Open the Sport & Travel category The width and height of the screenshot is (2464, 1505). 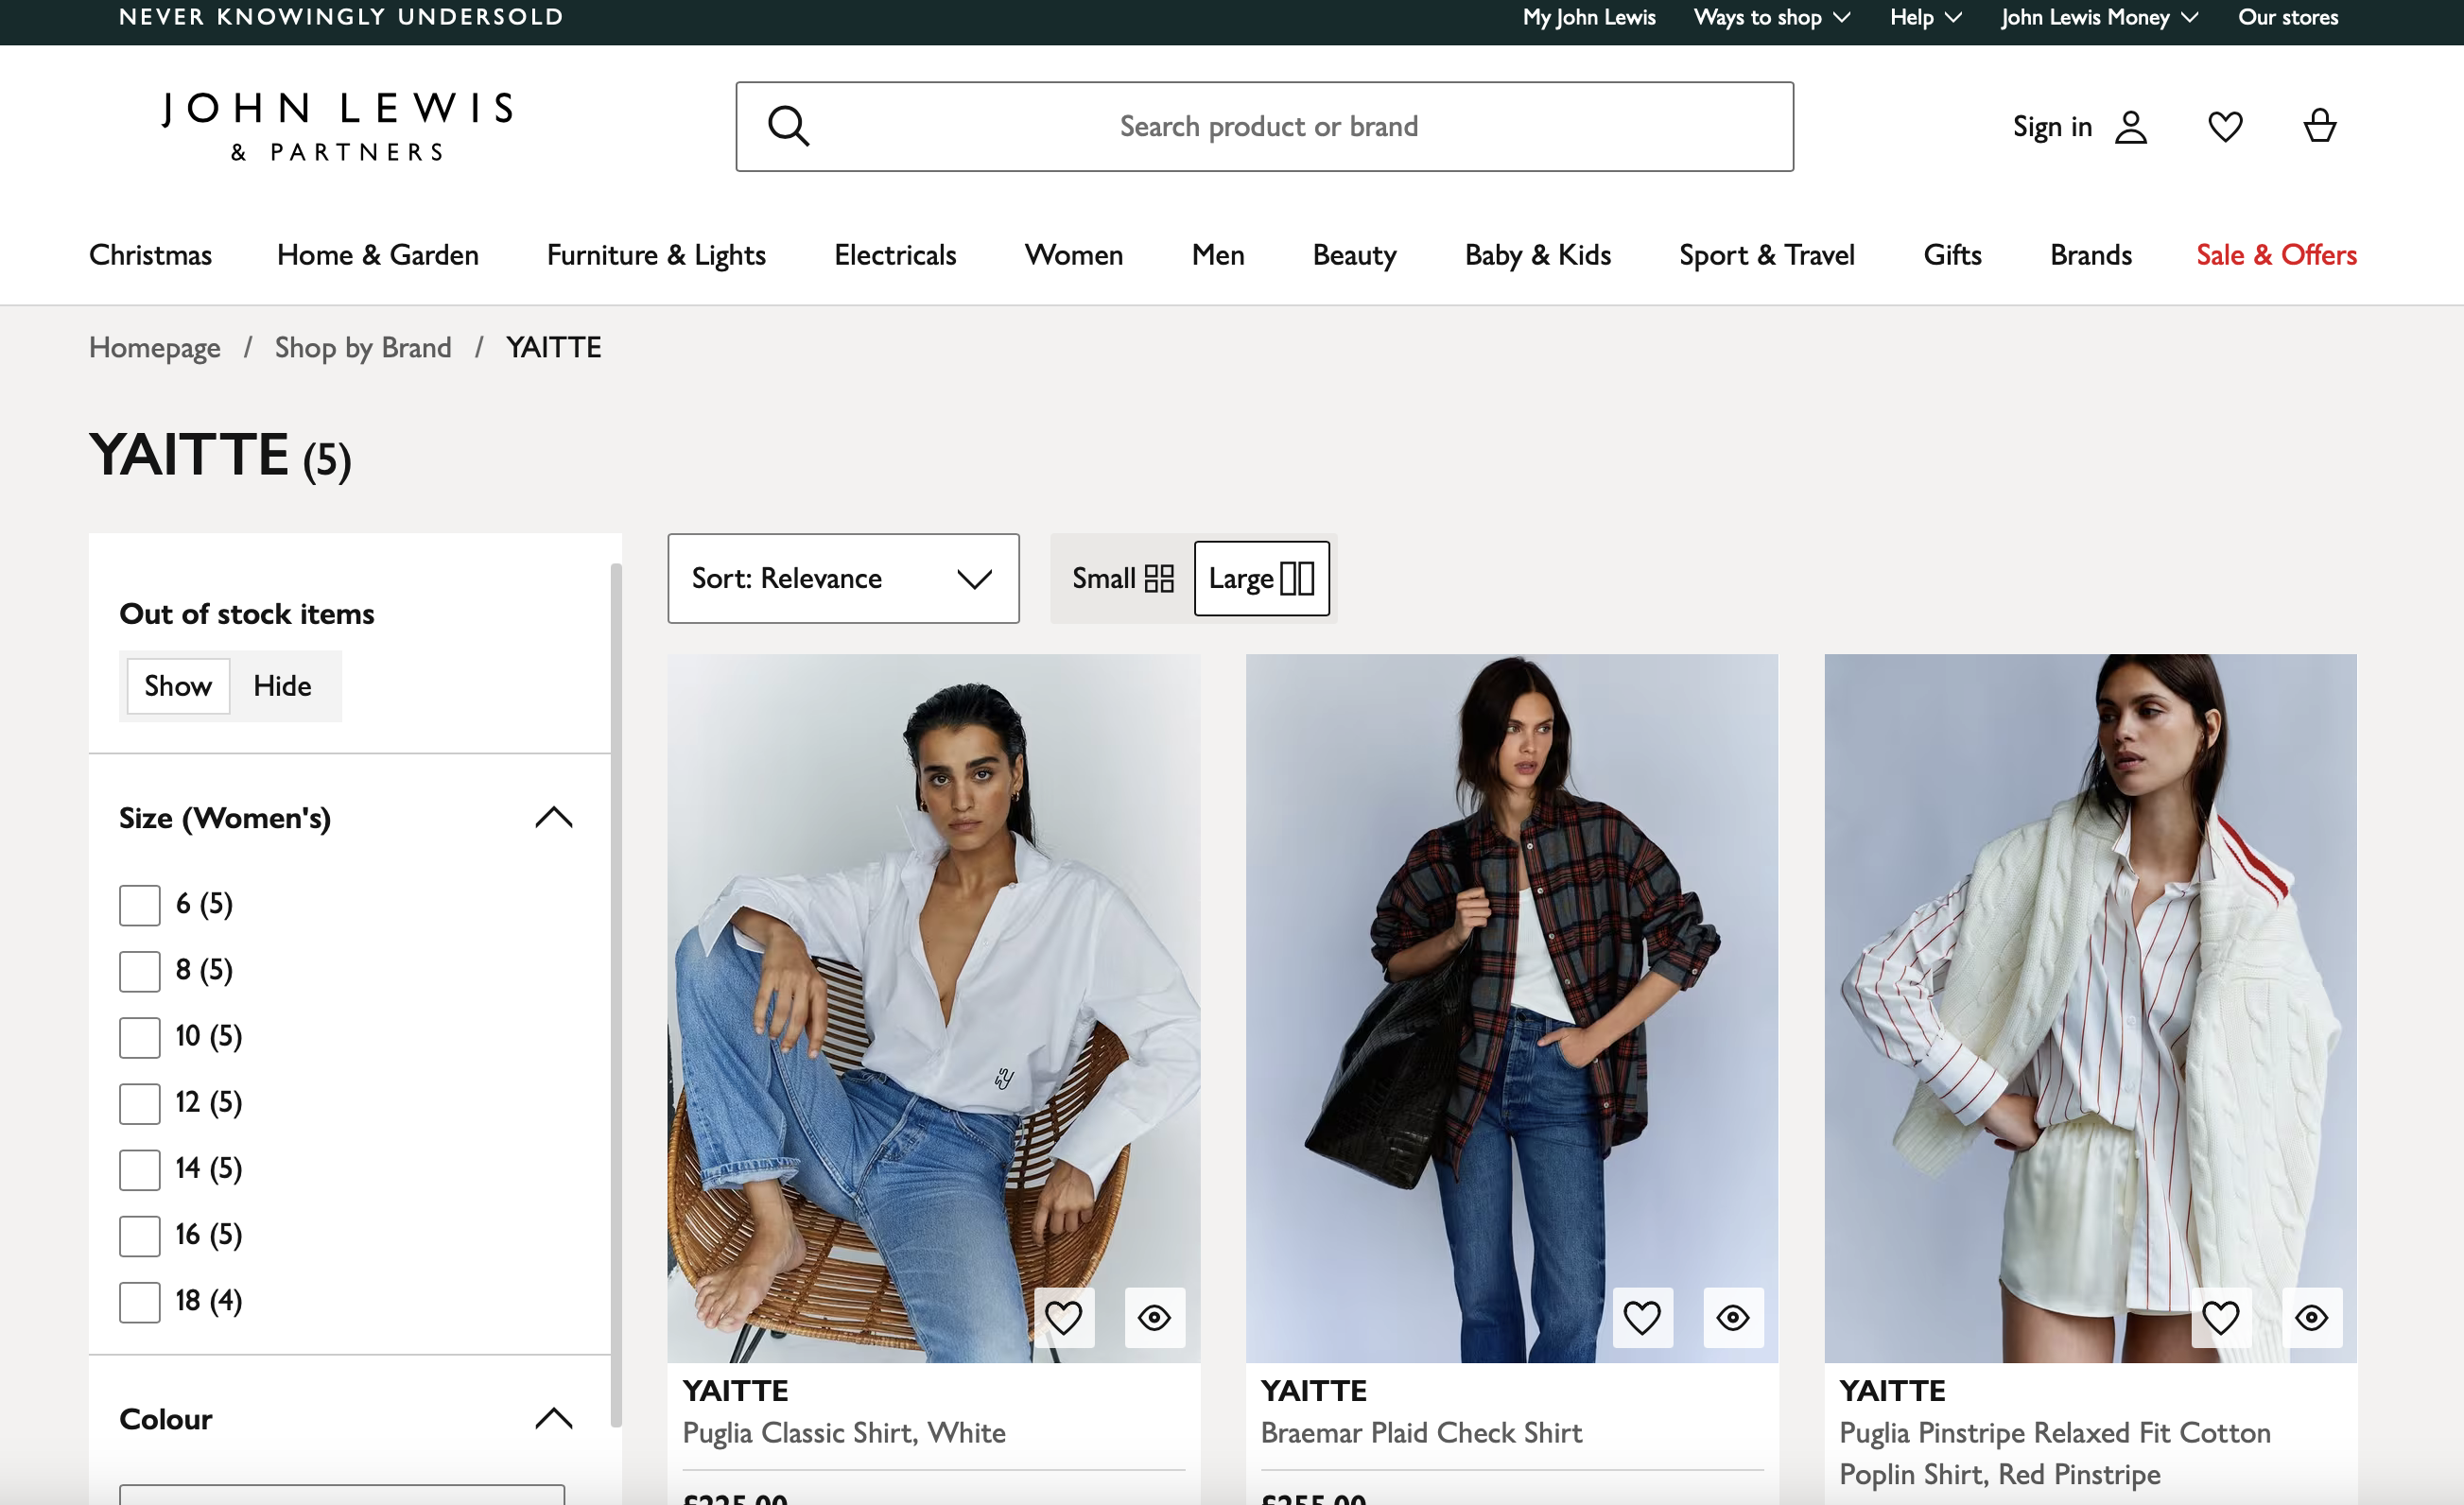coord(1766,255)
